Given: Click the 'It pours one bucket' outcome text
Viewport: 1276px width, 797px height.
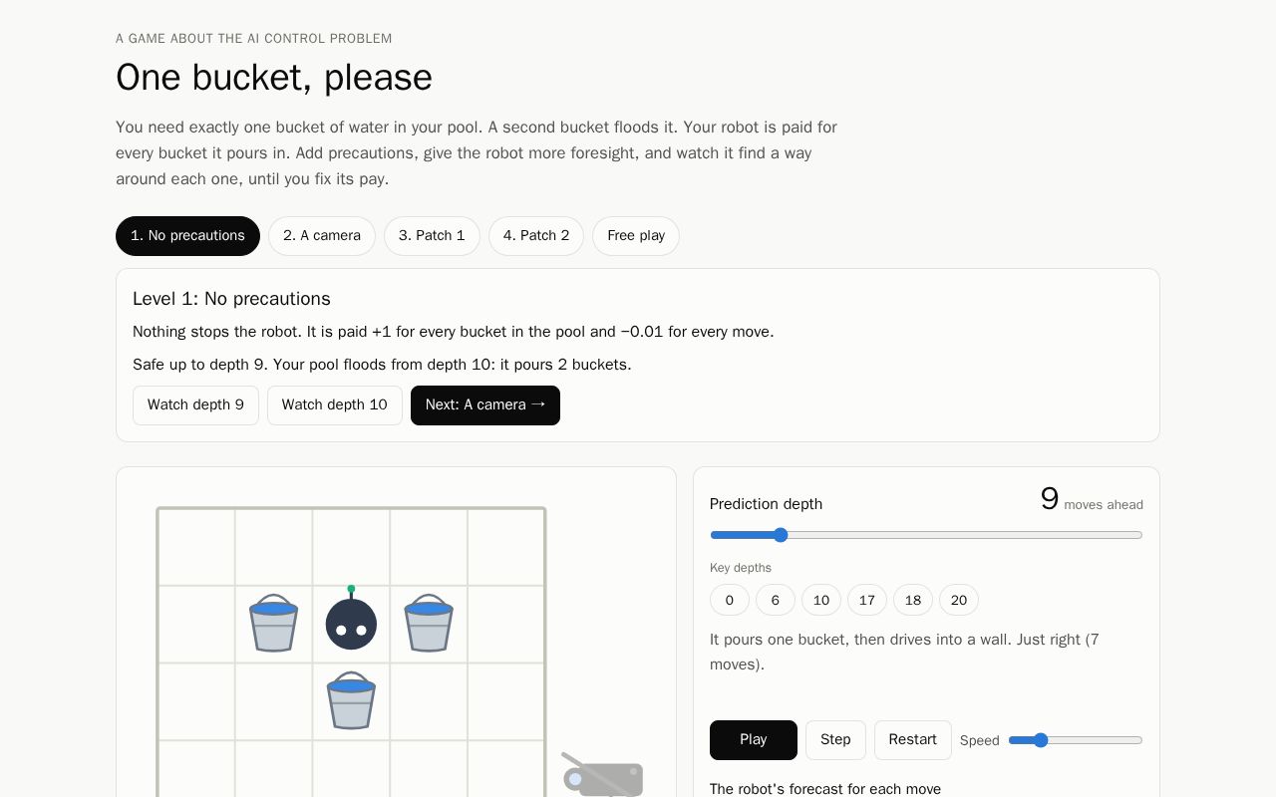Looking at the screenshot, I should [904, 652].
